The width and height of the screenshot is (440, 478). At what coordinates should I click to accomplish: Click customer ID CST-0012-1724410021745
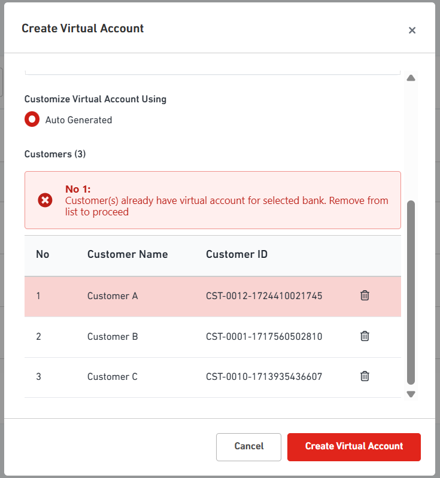[264, 296]
